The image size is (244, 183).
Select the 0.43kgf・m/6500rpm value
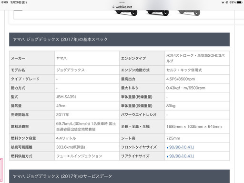pos(186,88)
